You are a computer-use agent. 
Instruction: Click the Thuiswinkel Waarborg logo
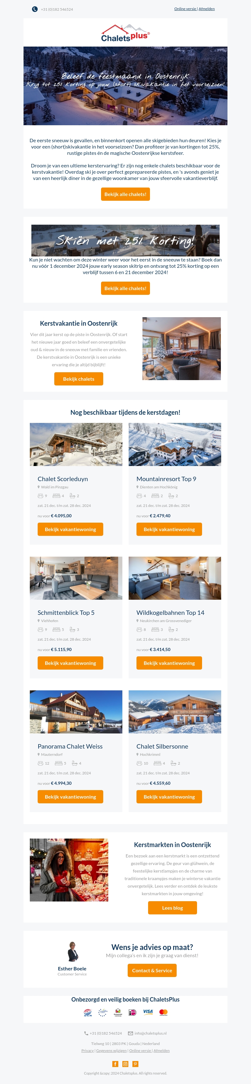tap(118, 1013)
